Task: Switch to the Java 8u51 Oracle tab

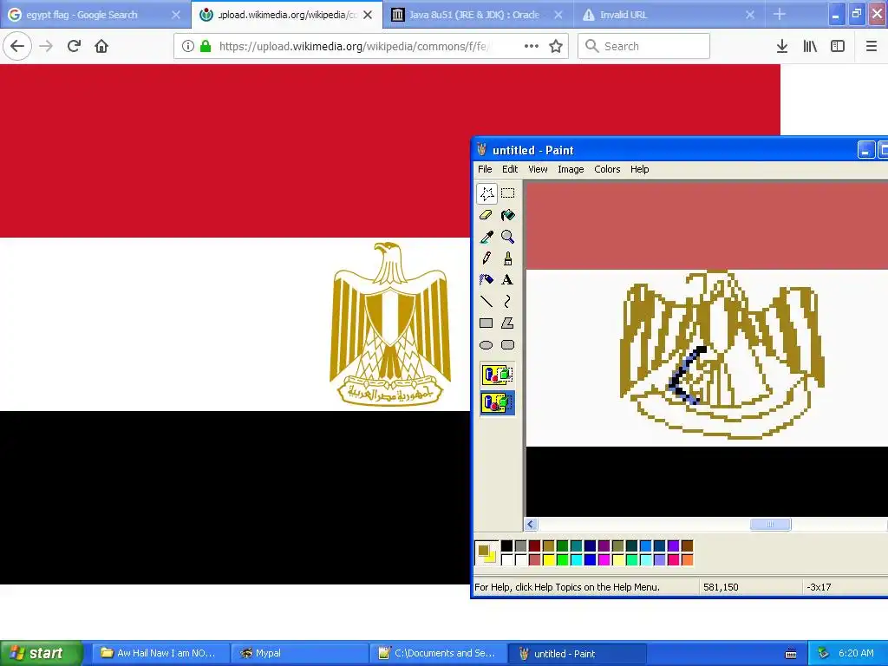Action: [x=476, y=15]
